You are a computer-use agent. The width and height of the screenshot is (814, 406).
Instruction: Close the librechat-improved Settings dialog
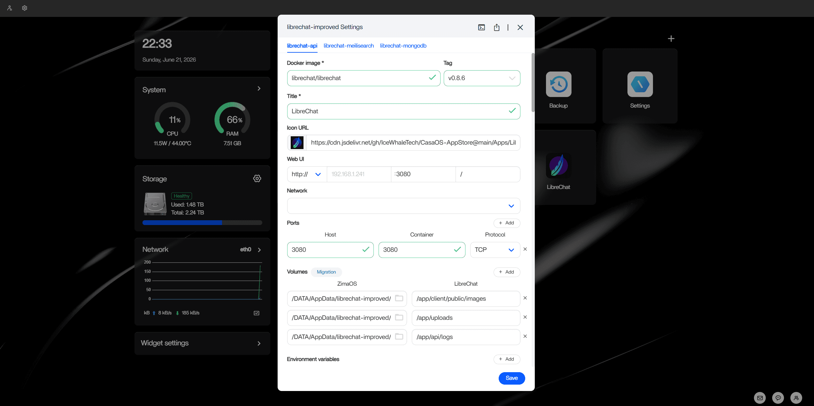[520, 27]
